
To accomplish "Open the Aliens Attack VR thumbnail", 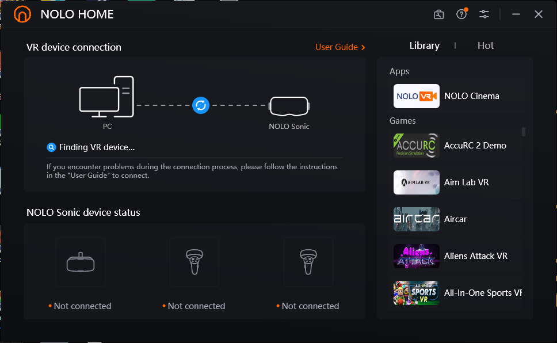I will tap(417, 256).
